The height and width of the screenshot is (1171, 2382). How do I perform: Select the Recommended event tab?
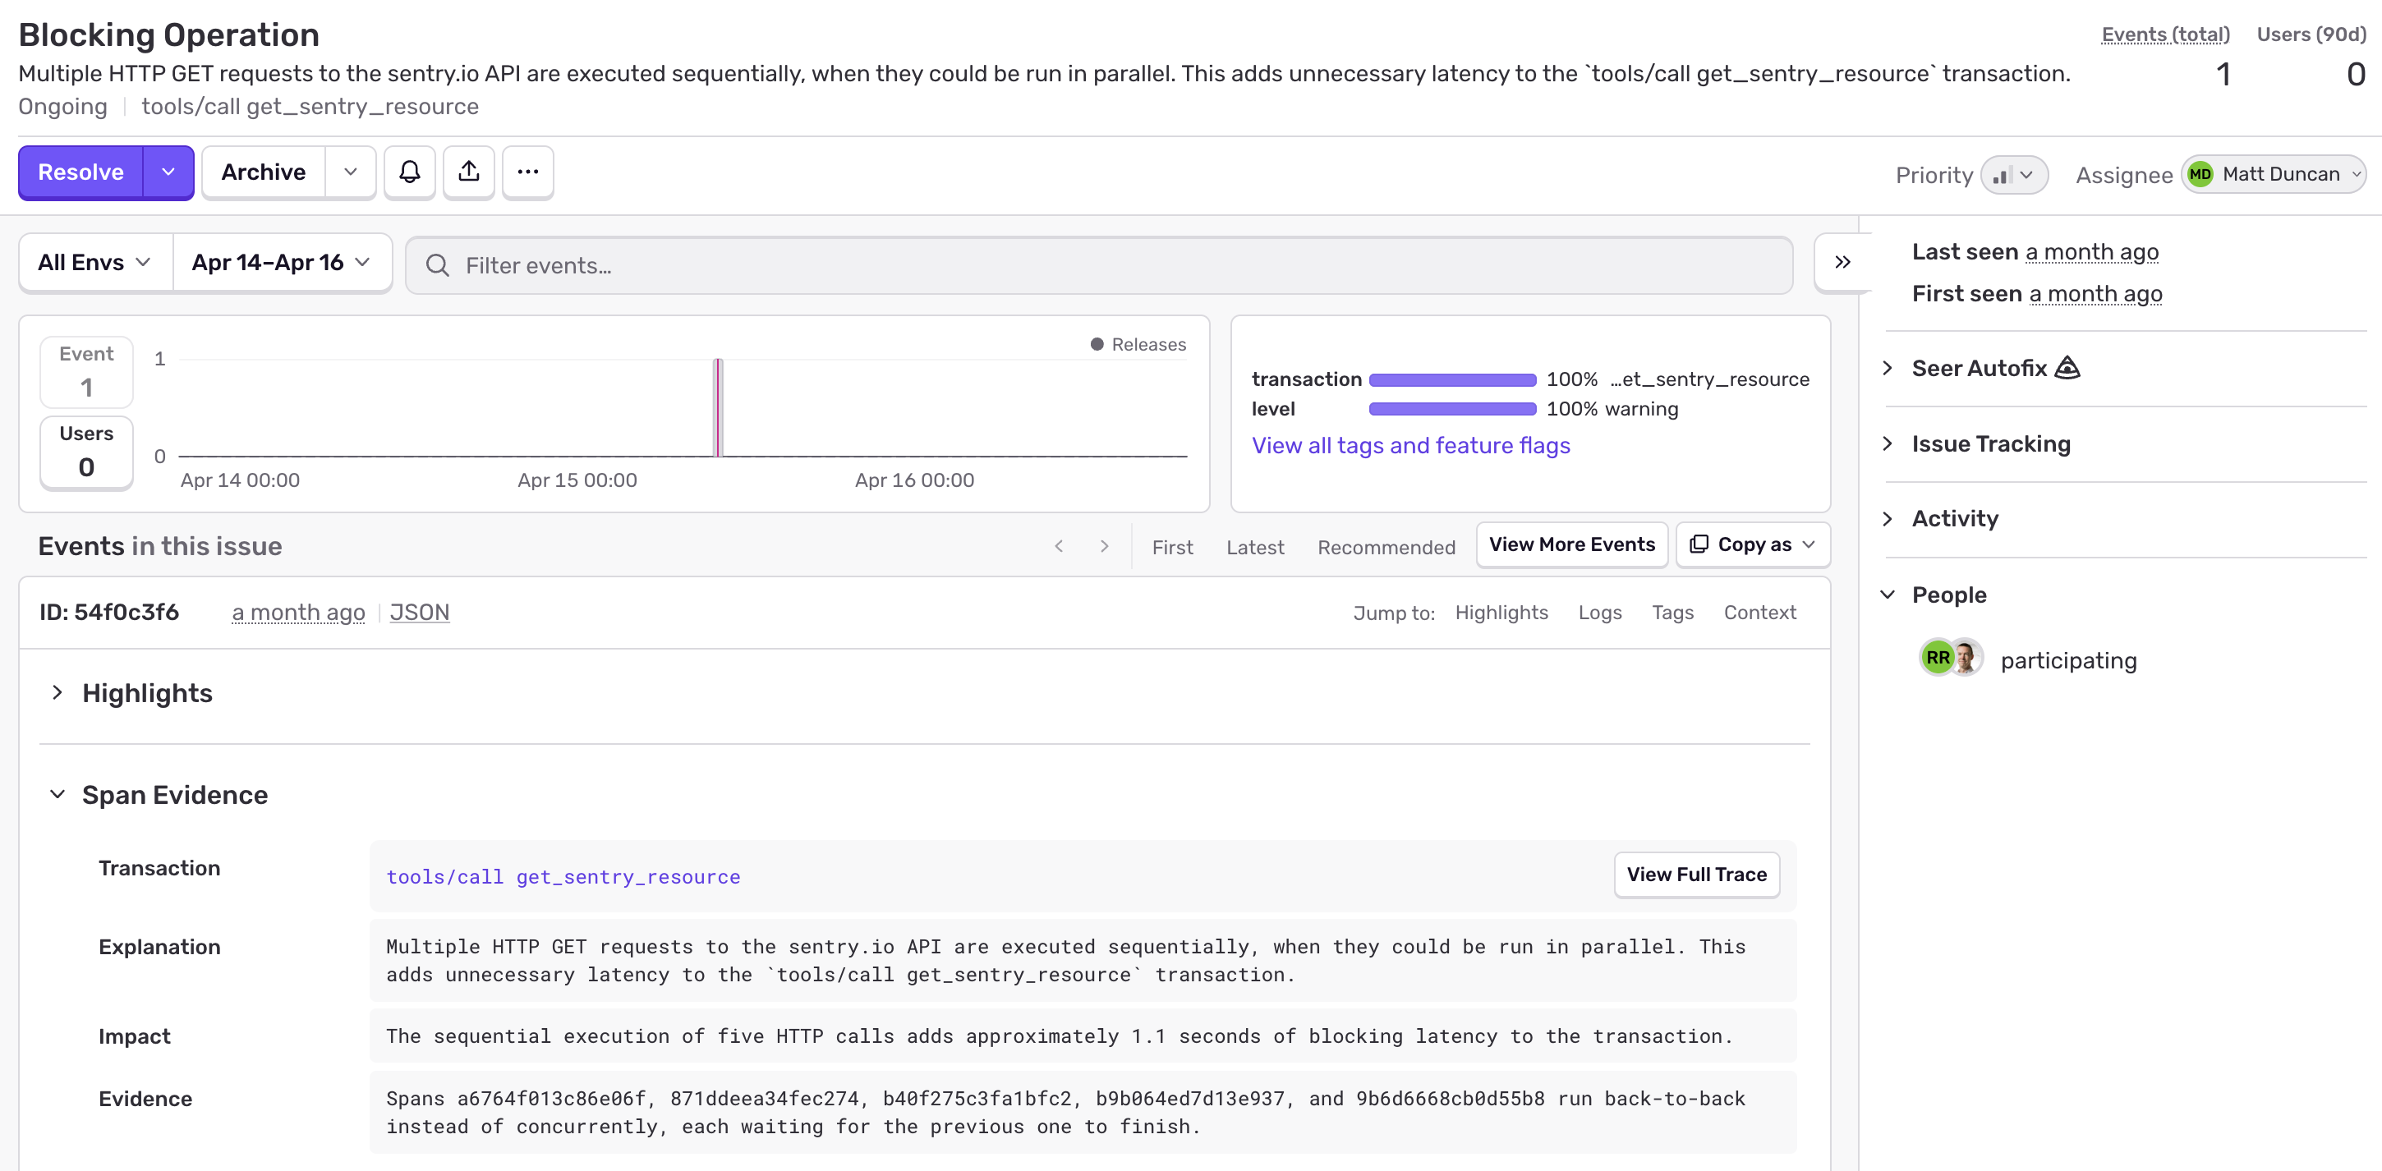click(x=1386, y=547)
